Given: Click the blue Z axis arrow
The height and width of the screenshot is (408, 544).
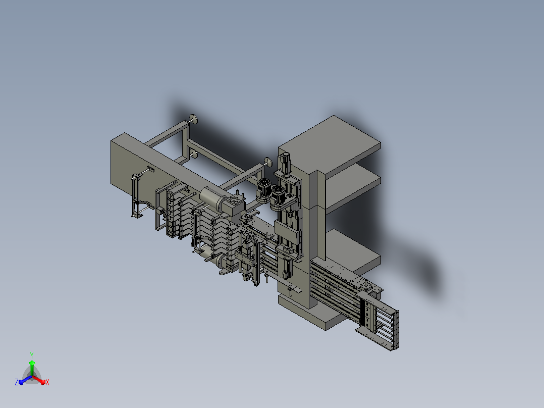Looking at the screenshot, I should point(25,380).
